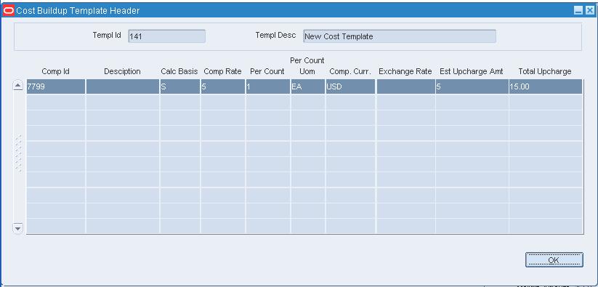Minimize the Cost Buildup Template Header window
This screenshot has width=598, height=287.
click(x=578, y=11)
